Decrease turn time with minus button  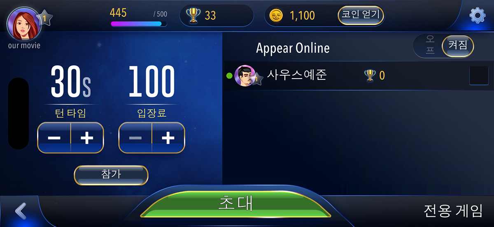(x=54, y=138)
